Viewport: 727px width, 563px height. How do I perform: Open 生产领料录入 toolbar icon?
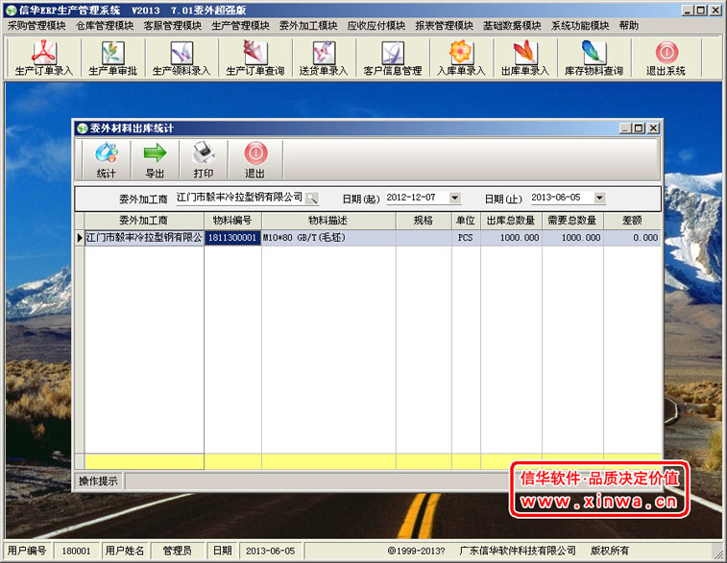182,58
